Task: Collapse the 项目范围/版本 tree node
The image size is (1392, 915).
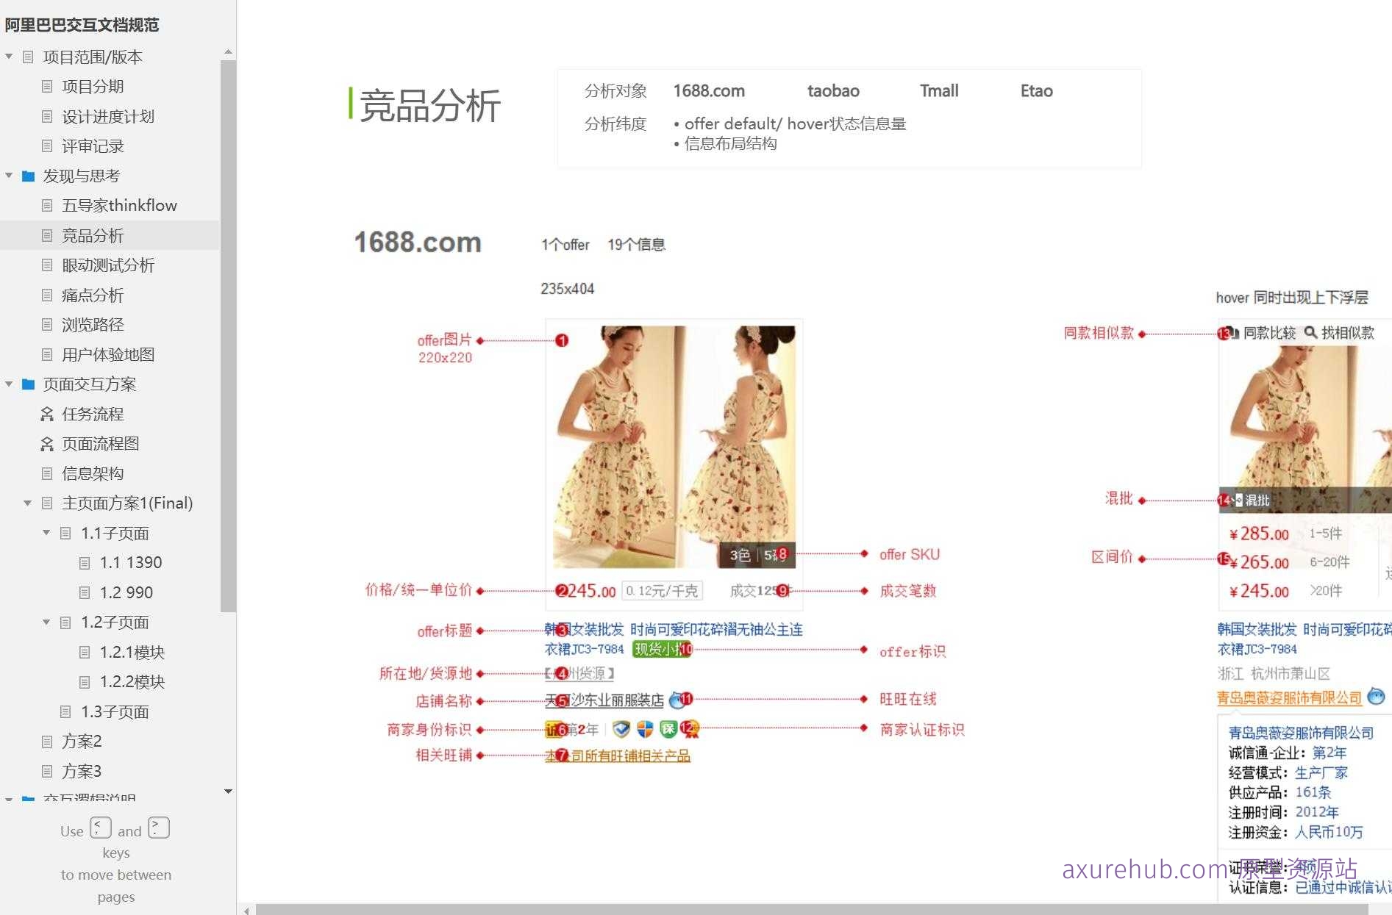Action: pos(9,57)
